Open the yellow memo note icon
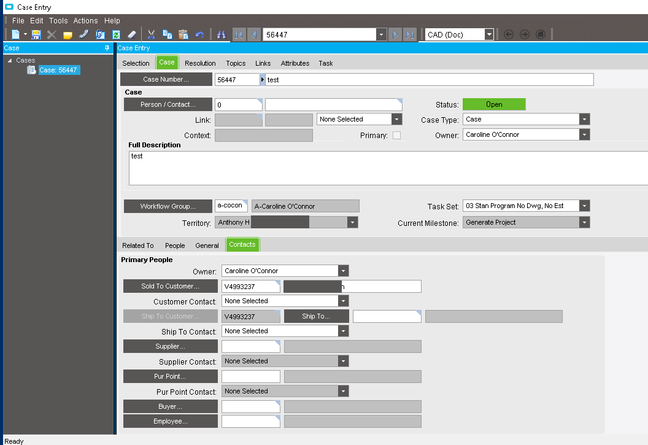The width and height of the screenshot is (648, 445). coord(67,35)
